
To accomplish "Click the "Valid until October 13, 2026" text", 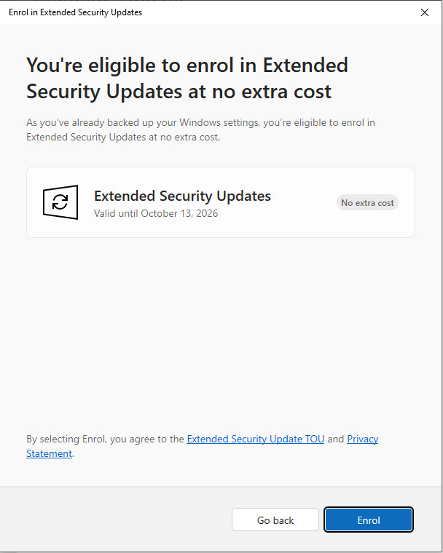I will pos(156,213).
